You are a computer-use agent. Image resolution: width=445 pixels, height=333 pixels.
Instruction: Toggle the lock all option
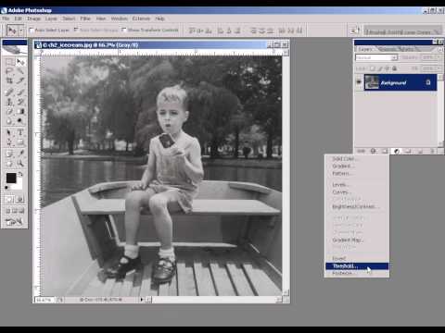(395, 68)
